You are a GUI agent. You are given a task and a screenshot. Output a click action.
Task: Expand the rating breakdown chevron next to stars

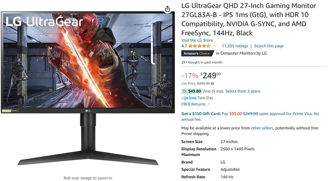pyautogui.click(x=214, y=46)
